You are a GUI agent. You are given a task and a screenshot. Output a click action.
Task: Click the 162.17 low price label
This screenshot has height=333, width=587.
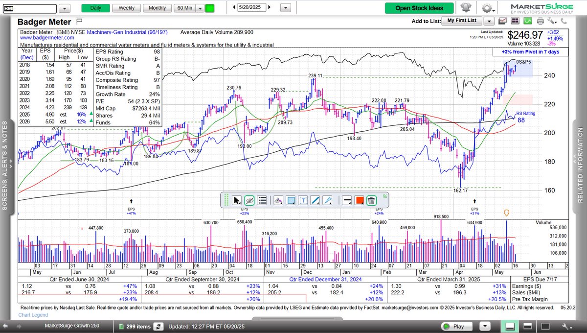point(461,190)
